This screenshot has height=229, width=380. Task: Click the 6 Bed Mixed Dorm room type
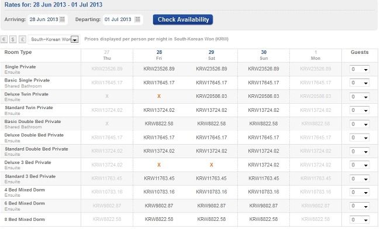coord(25,203)
